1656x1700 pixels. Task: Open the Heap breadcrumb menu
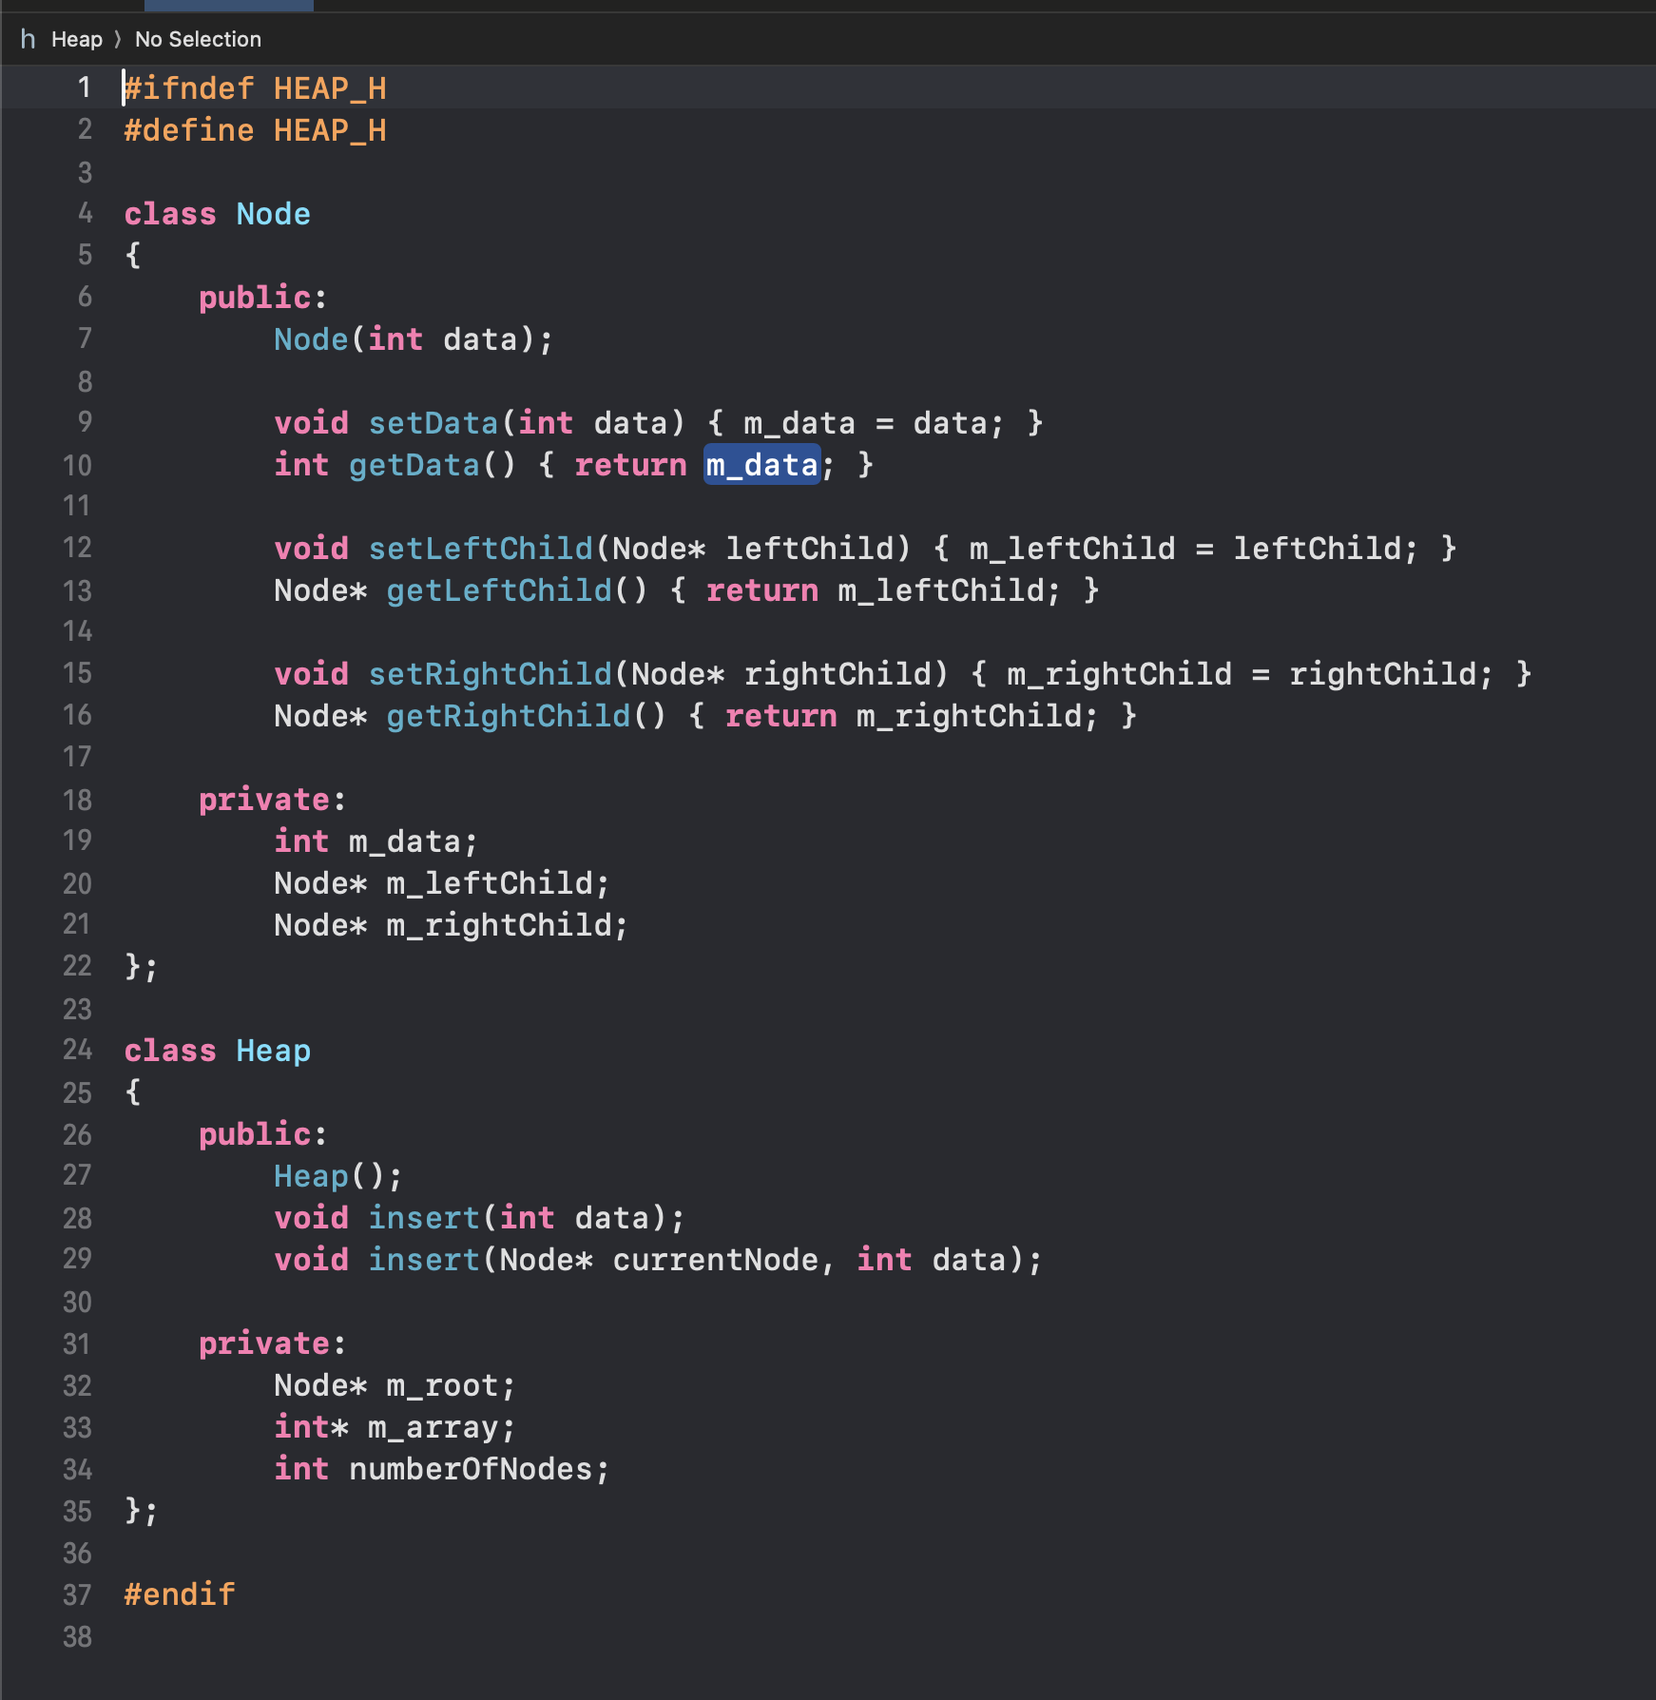tap(78, 39)
